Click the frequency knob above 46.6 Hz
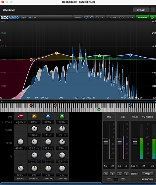This screenshot has height=185, width=156. [20, 142]
